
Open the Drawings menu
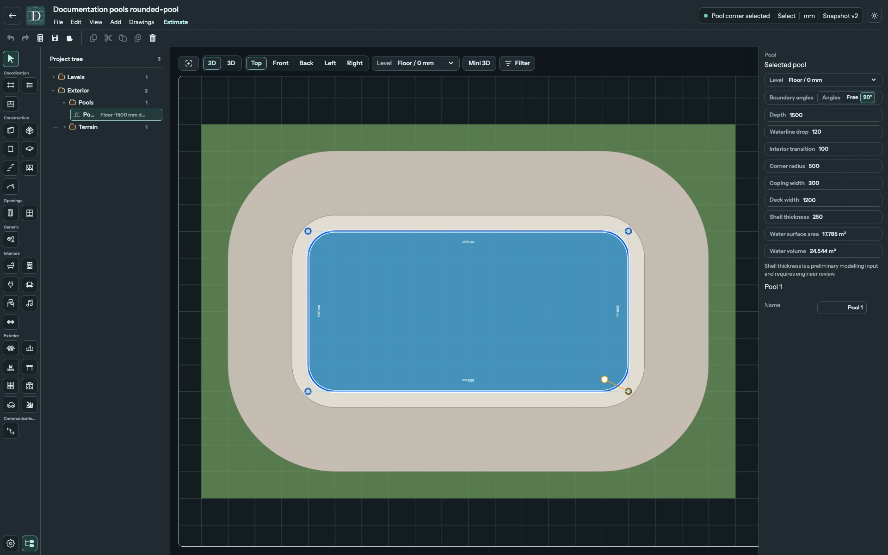click(x=142, y=22)
